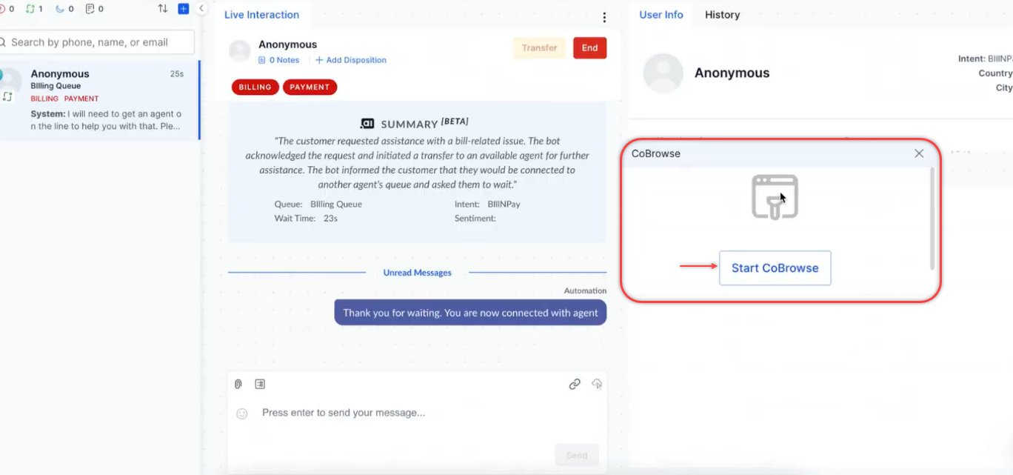The height and width of the screenshot is (475, 1013).
Task: Click the Send button
Action: [x=577, y=456]
